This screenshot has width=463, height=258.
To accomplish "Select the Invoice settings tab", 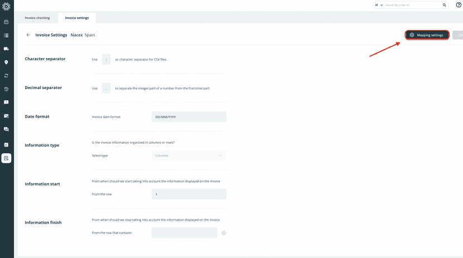I will pyautogui.click(x=77, y=18).
